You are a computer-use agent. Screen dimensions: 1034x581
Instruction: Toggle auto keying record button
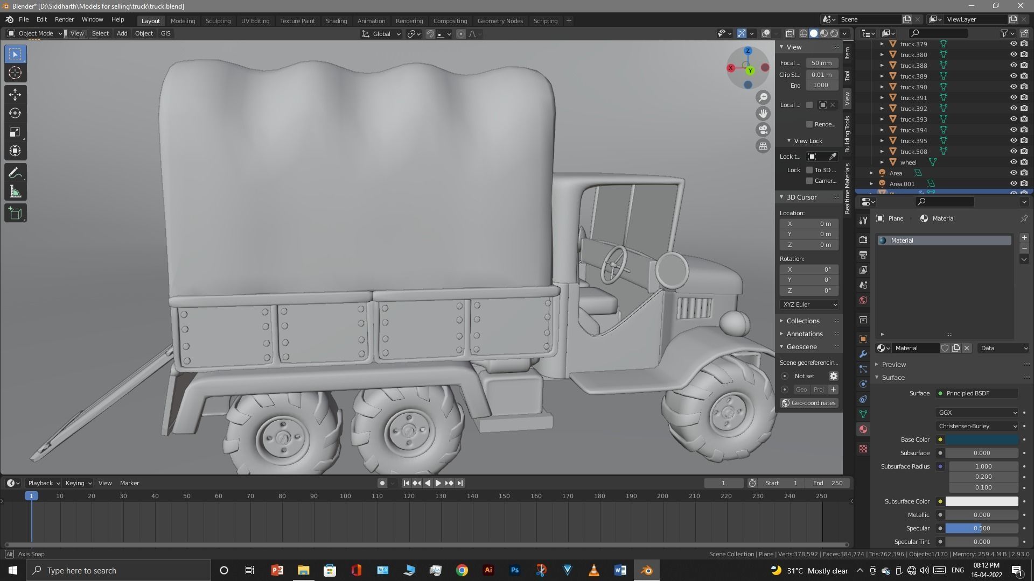pyautogui.click(x=382, y=483)
